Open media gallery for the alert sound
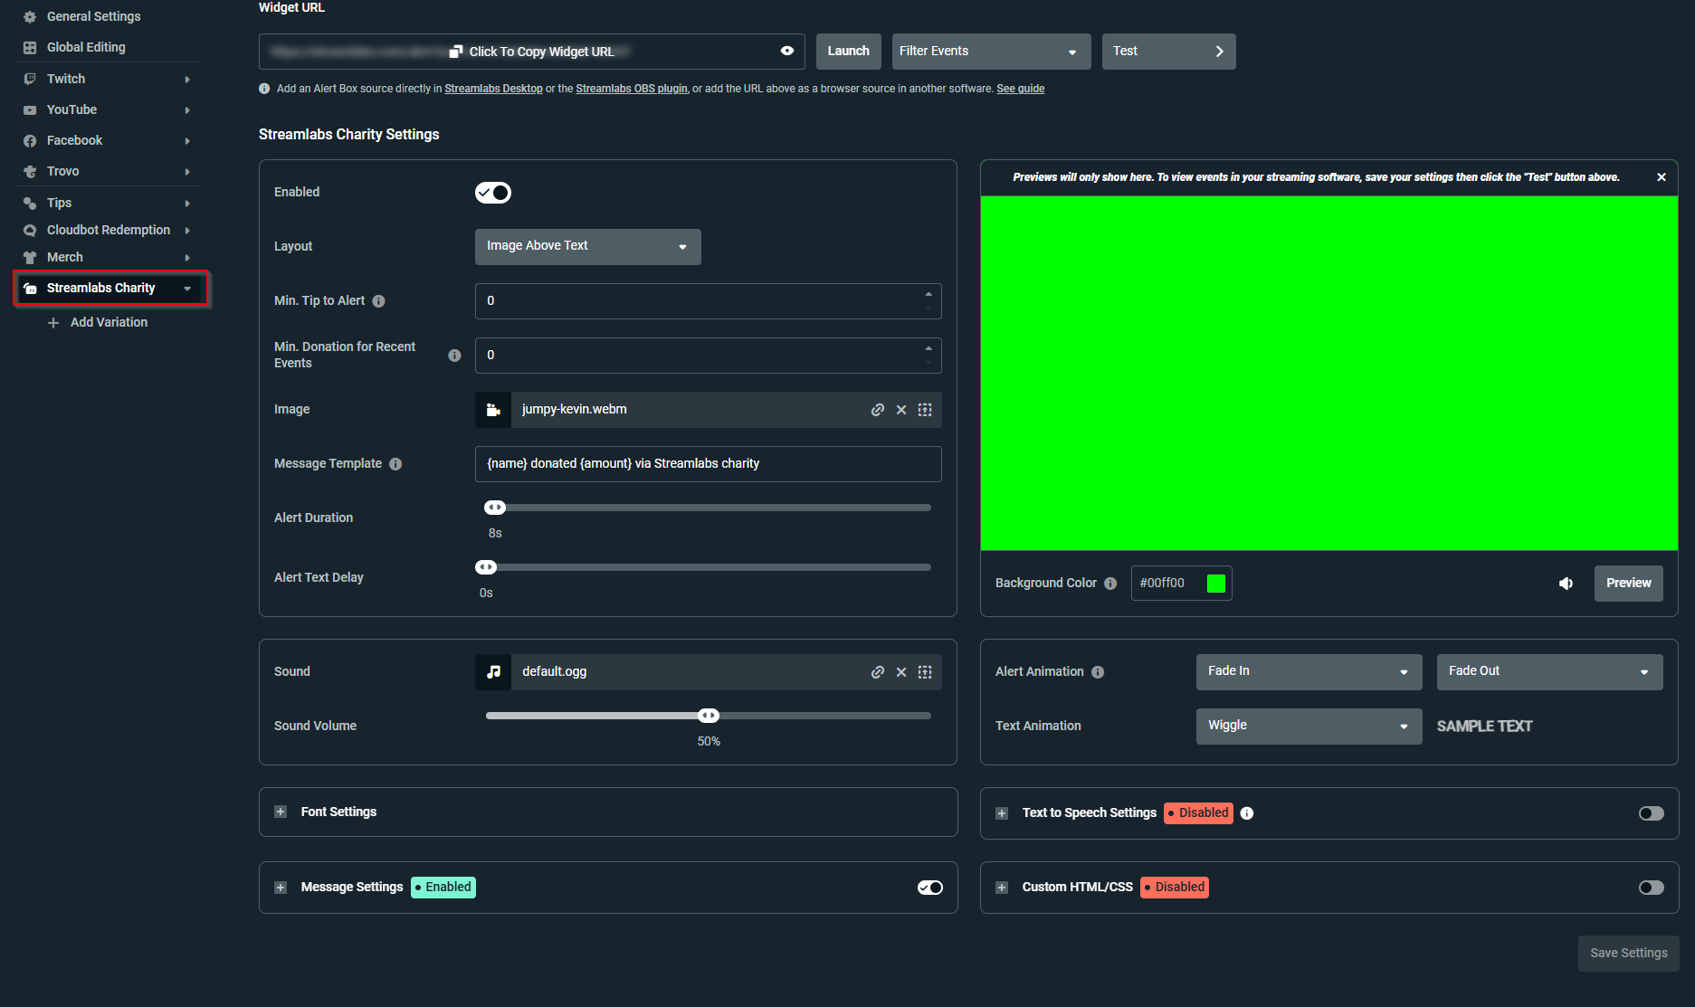Viewport: 1695px width, 1007px height. point(924,671)
